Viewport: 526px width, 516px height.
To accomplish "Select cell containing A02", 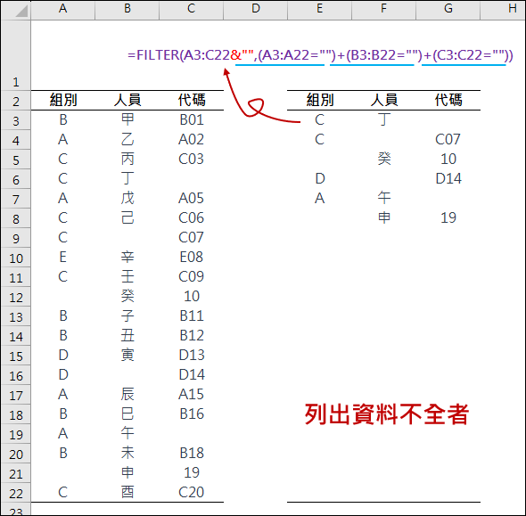I will [x=191, y=139].
